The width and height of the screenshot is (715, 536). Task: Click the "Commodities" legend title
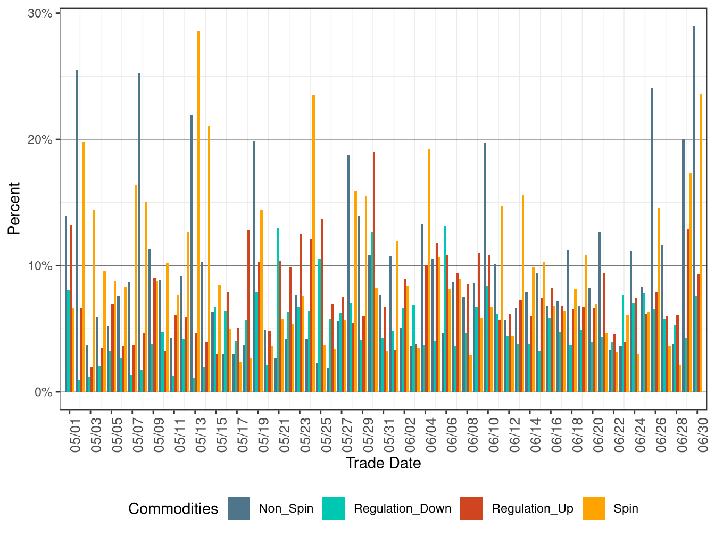(x=173, y=509)
